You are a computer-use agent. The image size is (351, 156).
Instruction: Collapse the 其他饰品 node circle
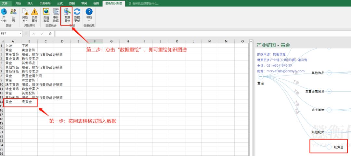(329, 72)
